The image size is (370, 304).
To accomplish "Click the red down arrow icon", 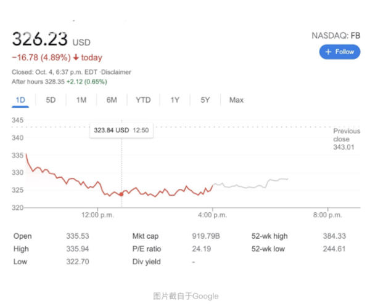I will coord(76,57).
